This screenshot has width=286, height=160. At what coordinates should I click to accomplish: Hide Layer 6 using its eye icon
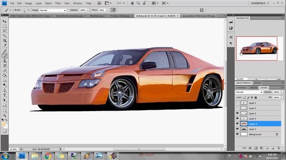[237, 113]
